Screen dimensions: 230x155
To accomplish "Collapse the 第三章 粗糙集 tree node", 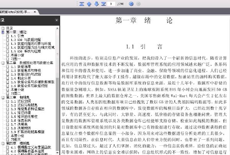I will [3, 98].
